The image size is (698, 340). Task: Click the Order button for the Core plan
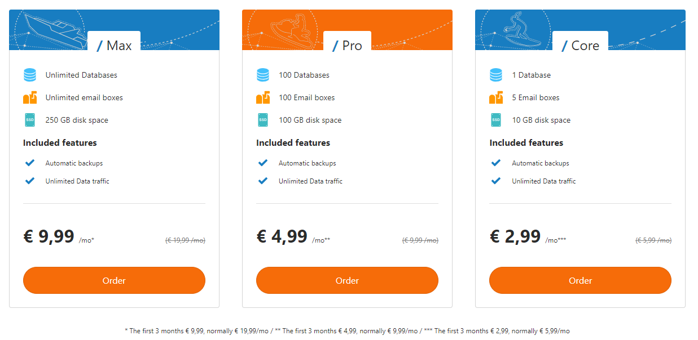point(580,280)
